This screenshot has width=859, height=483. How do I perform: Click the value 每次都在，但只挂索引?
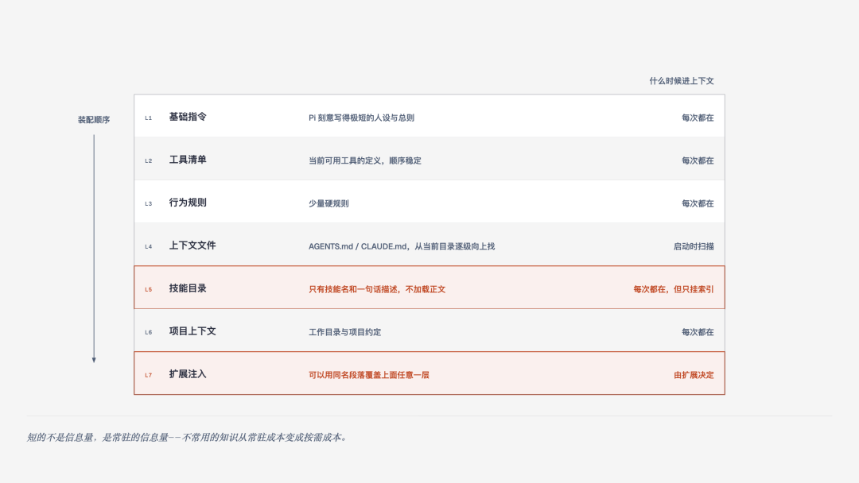point(674,289)
